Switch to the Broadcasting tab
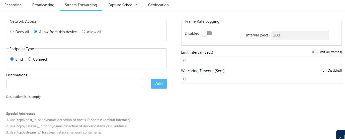The height and width of the screenshot is (139, 345). tap(43, 5)
